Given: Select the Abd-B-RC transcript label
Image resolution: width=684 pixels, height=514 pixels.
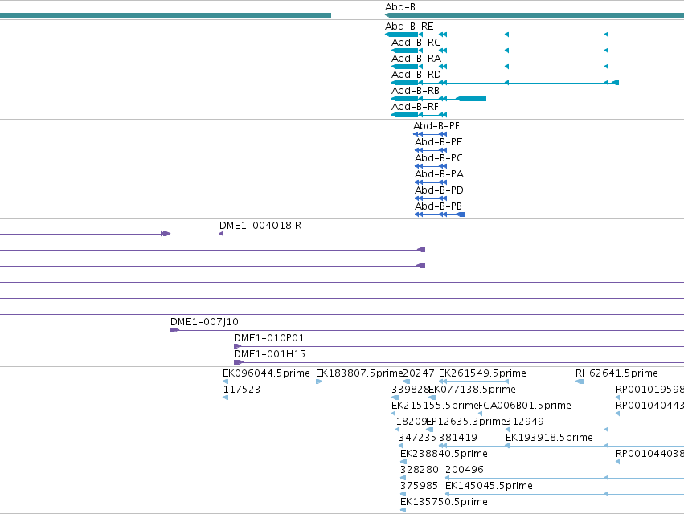Looking at the screenshot, I should pyautogui.click(x=416, y=43).
